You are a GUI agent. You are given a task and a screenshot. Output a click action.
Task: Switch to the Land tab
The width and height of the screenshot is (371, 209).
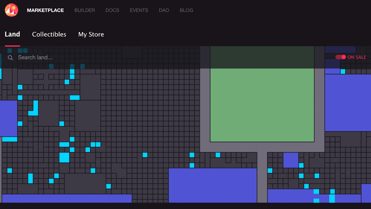point(12,34)
